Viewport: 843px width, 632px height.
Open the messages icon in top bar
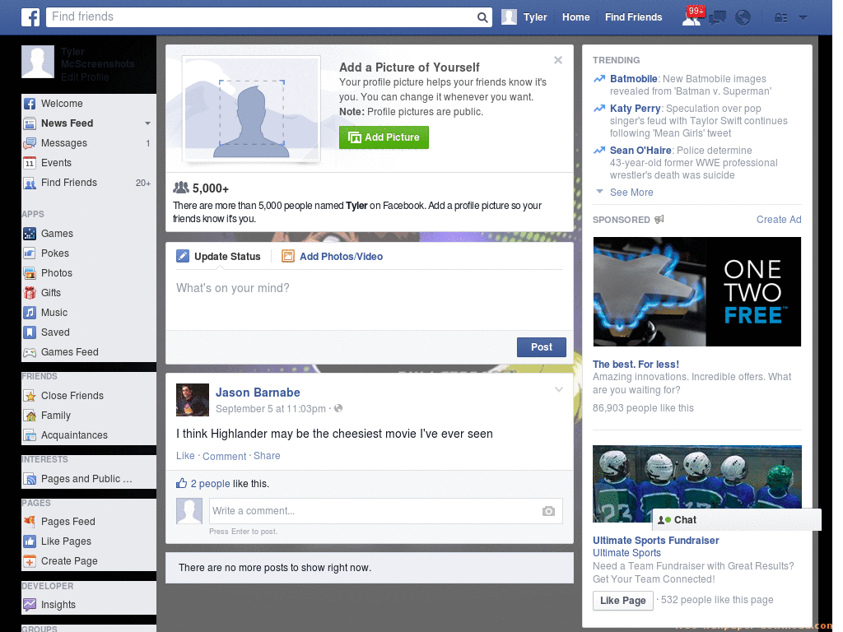click(x=717, y=18)
